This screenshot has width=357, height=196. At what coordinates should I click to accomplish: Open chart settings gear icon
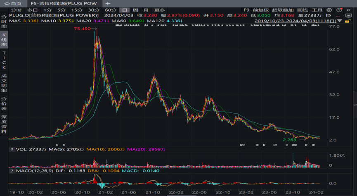tap(329, 10)
